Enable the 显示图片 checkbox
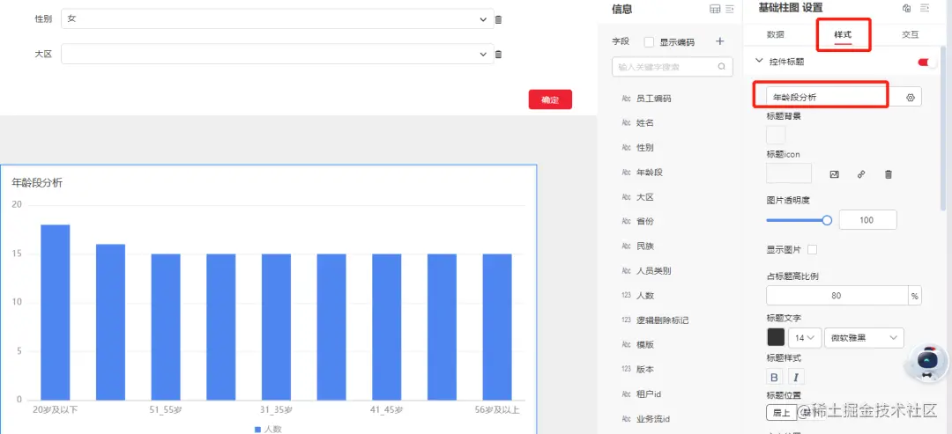Image resolution: width=952 pixels, height=434 pixels. click(x=813, y=249)
